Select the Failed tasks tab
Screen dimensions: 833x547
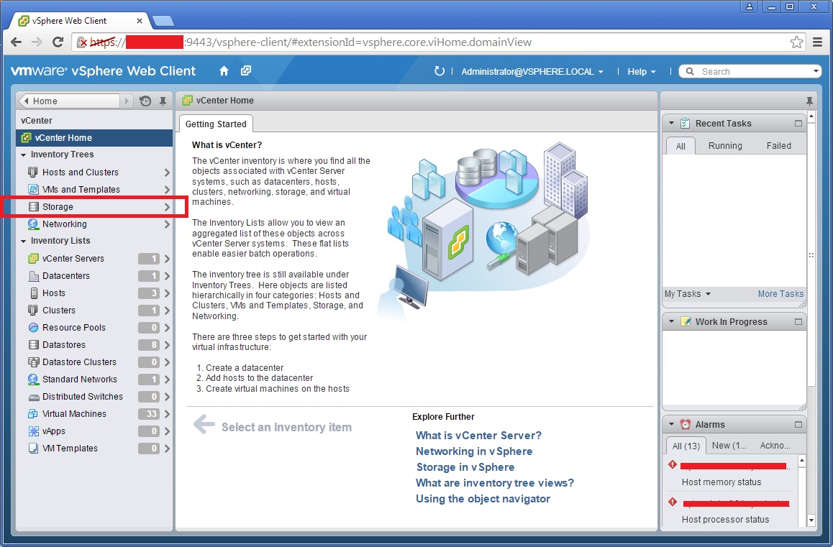coord(778,145)
